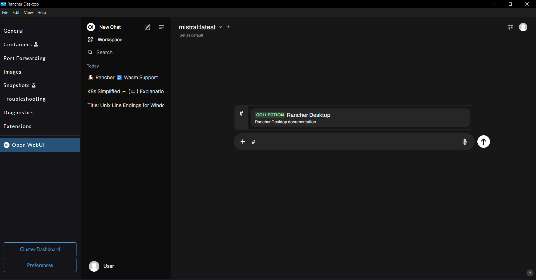Click the plus attach icon in message box
The height and width of the screenshot is (280, 536).
coord(243,142)
